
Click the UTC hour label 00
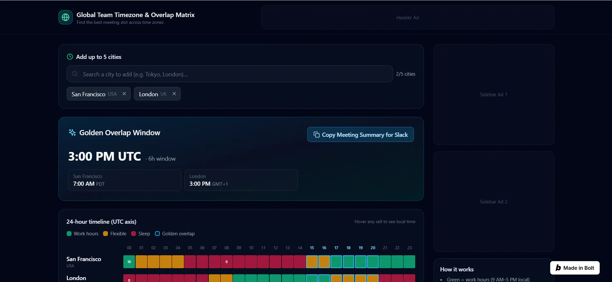click(129, 248)
